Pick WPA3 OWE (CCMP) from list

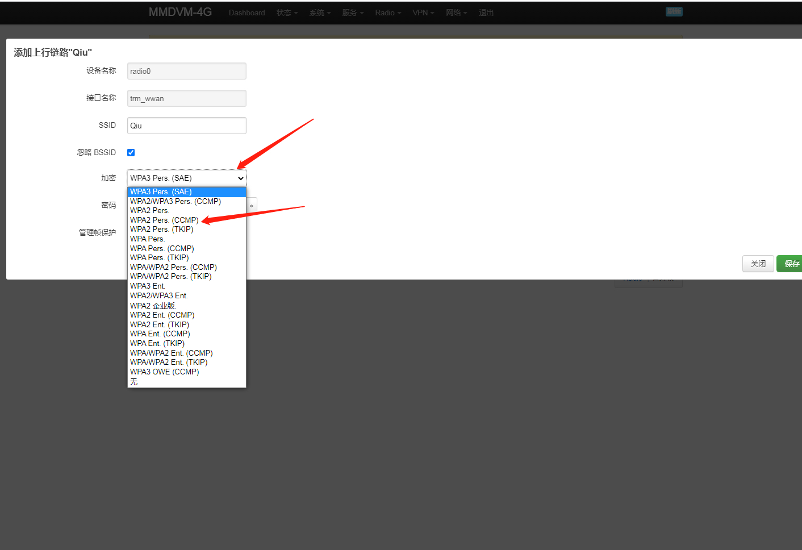164,372
